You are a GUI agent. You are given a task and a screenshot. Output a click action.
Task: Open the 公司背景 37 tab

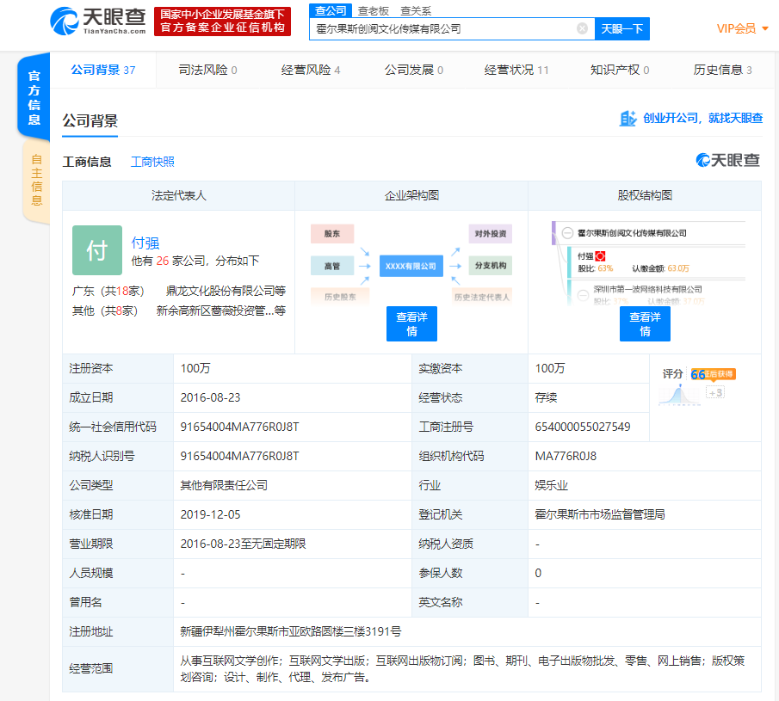click(x=102, y=70)
